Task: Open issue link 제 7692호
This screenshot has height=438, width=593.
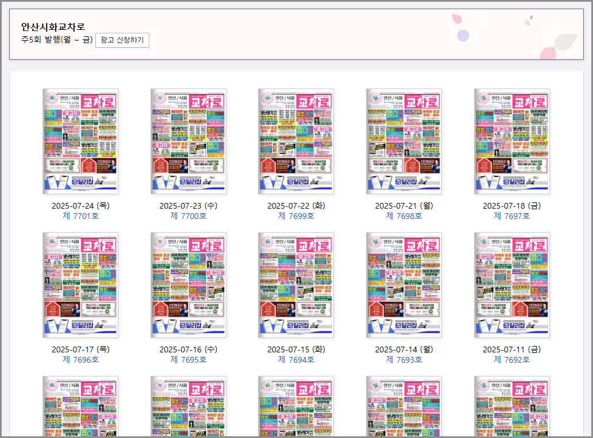Action: [511, 360]
